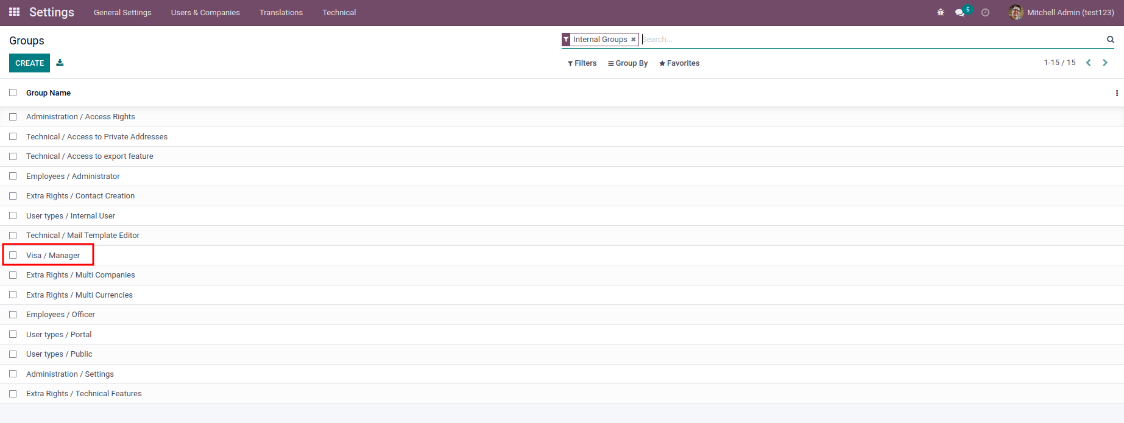Click the 1-15 / 15 pager counter
The image size is (1124, 423).
pyautogui.click(x=1059, y=63)
